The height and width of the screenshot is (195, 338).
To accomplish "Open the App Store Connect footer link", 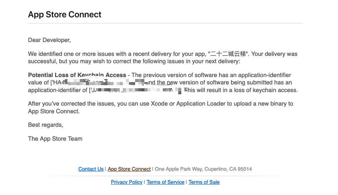I will [x=129, y=169].
